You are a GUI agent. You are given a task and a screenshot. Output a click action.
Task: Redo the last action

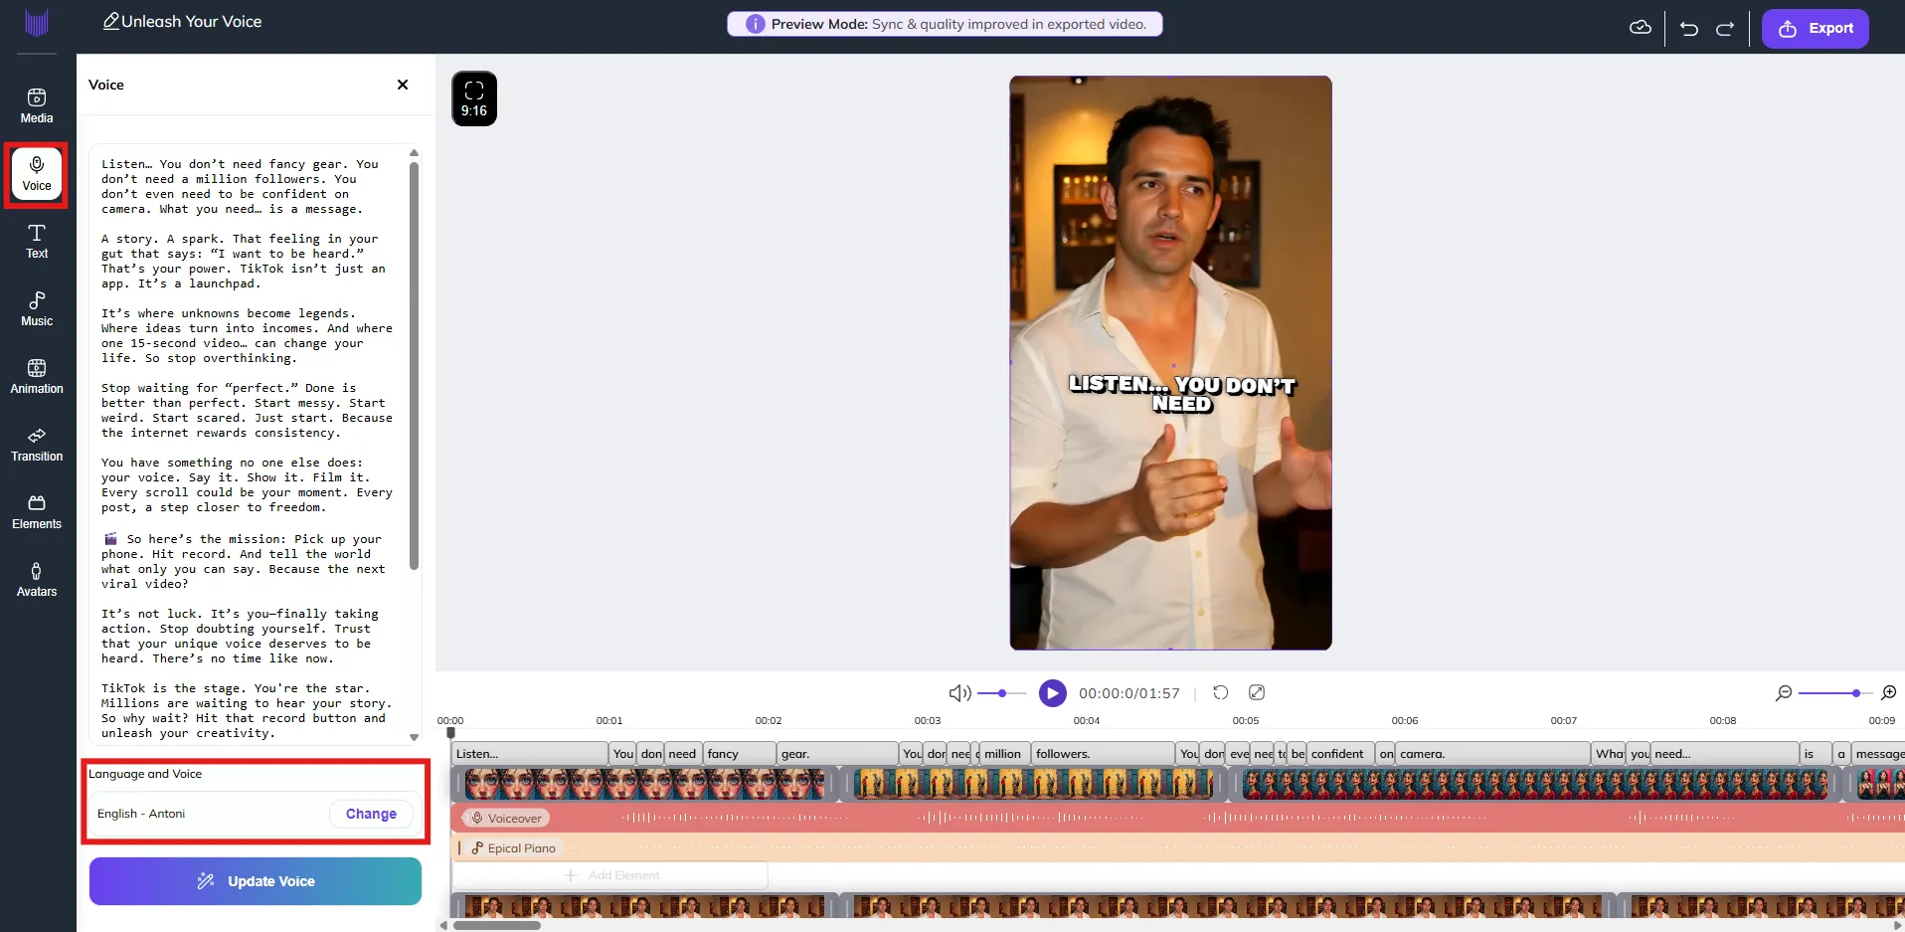tap(1725, 28)
